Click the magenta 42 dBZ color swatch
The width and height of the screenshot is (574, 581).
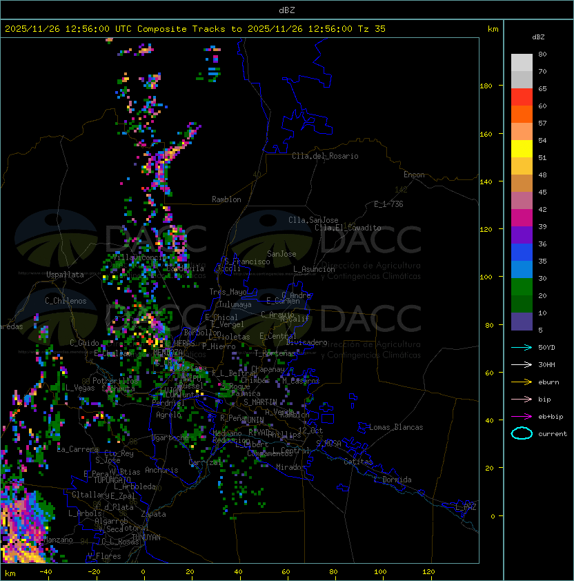tap(522, 218)
